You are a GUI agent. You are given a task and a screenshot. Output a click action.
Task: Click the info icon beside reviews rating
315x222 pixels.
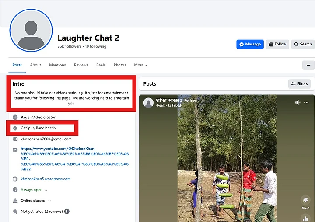67,211
